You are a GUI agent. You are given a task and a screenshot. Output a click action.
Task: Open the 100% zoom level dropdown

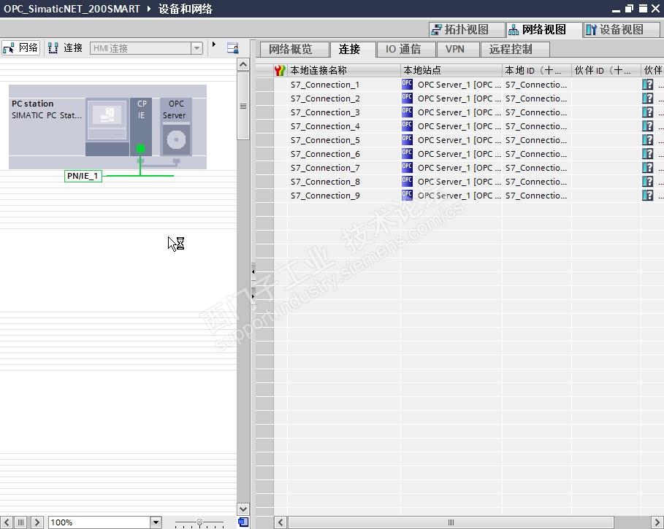coord(156,522)
